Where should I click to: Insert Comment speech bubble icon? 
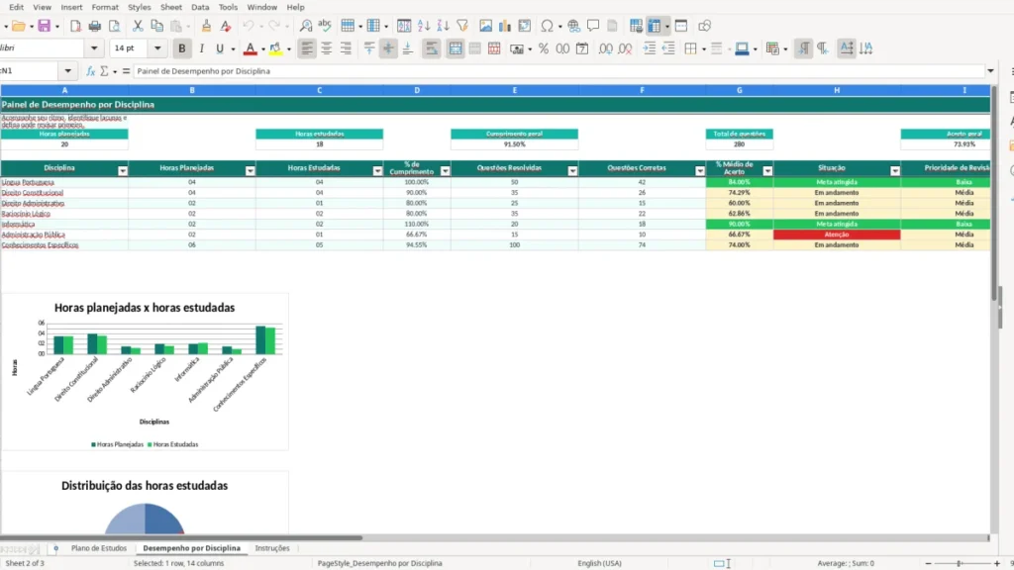pyautogui.click(x=593, y=26)
